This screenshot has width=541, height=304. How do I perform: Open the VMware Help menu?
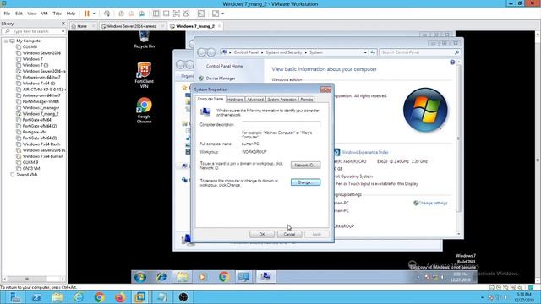tap(71, 14)
